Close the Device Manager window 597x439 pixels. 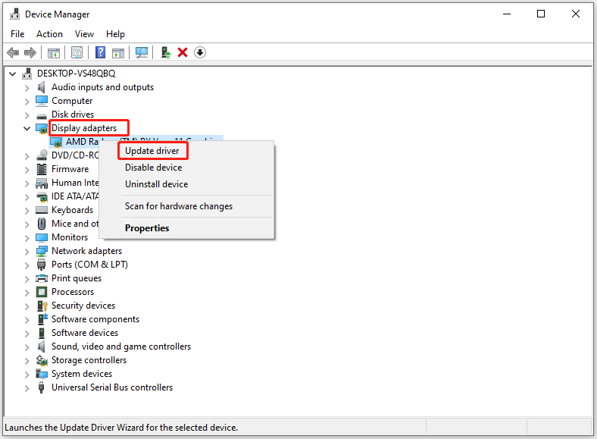pyautogui.click(x=576, y=14)
